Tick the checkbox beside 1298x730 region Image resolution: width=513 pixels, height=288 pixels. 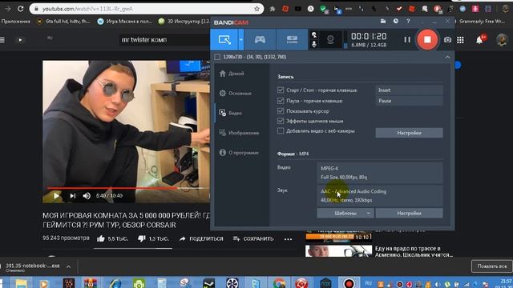[217, 57]
